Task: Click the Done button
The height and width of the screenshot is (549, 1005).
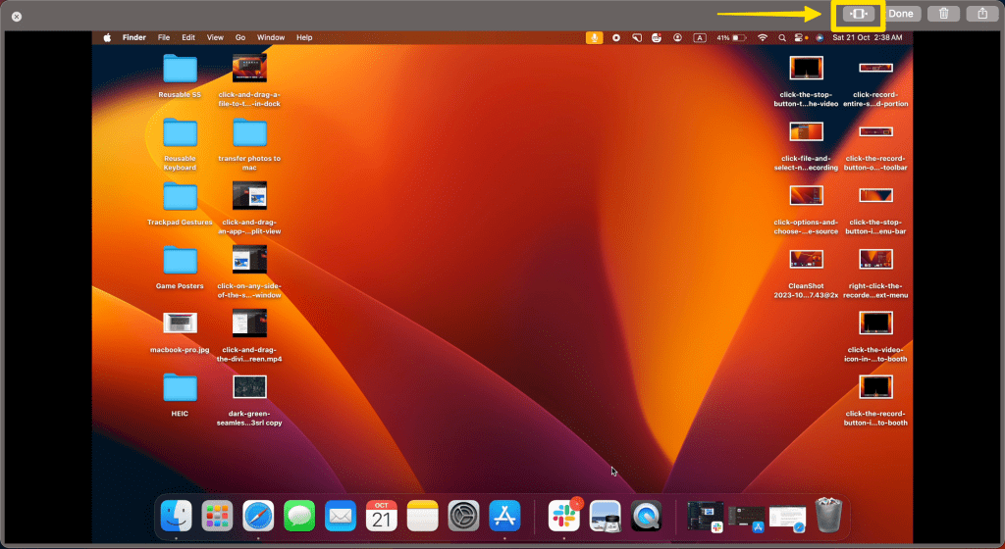Action: tap(901, 14)
